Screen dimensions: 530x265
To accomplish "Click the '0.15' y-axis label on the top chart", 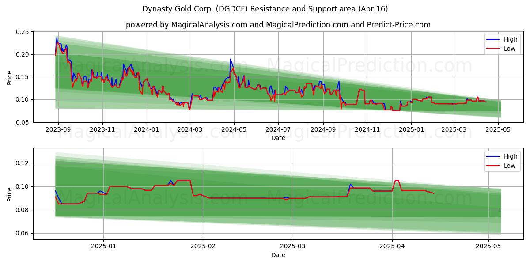I will (x=22, y=77).
